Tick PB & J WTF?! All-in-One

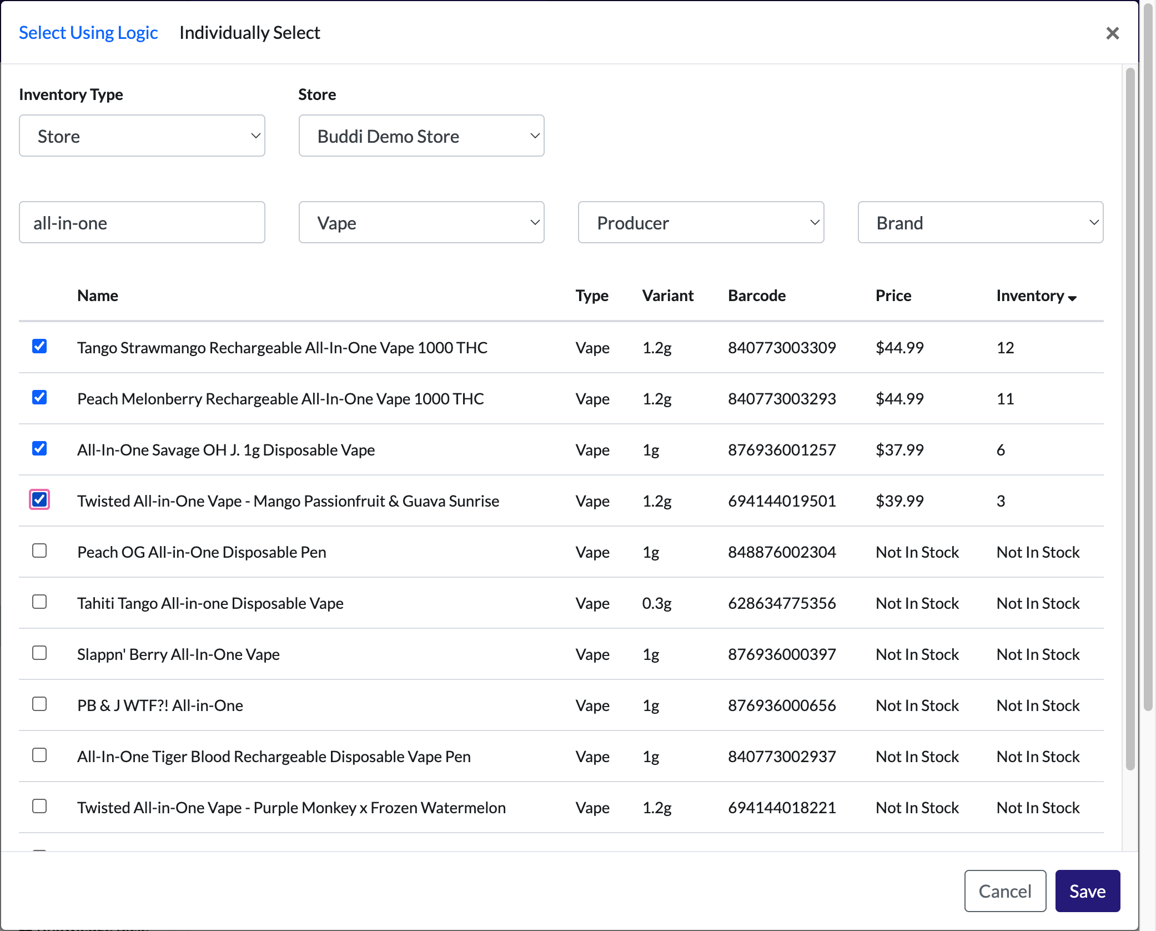[39, 704]
